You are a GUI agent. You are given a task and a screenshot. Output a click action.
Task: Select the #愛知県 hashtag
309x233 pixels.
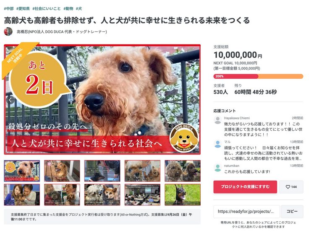pyautogui.click(x=23, y=8)
